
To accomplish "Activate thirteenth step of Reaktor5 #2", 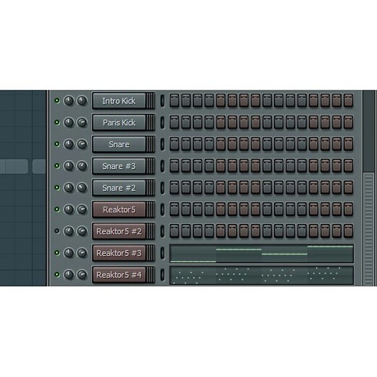I will point(314,231).
